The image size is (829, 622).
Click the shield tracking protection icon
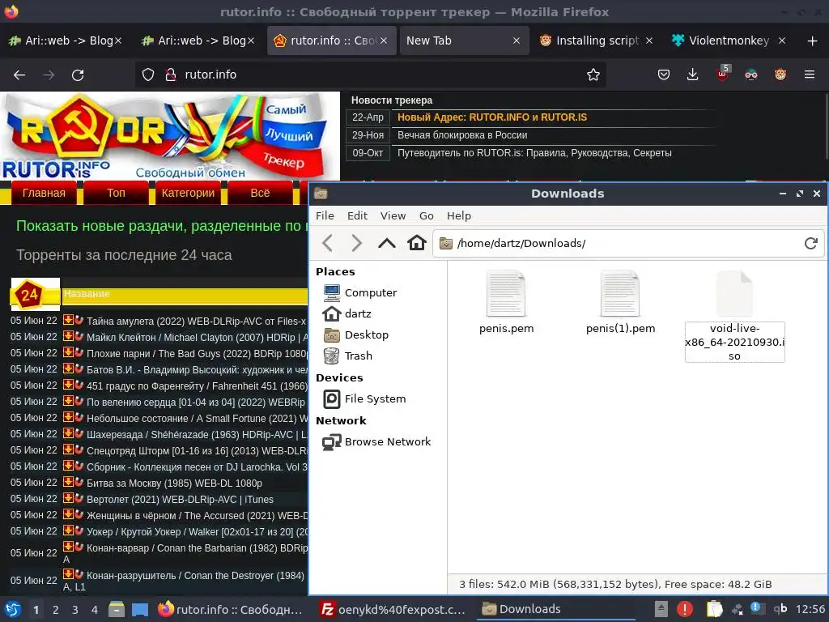coord(148,75)
